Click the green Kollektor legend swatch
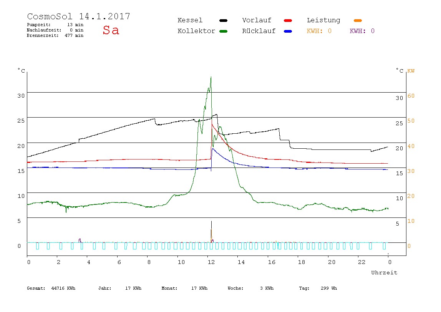Screen dimensions: 441x312 point(223,31)
